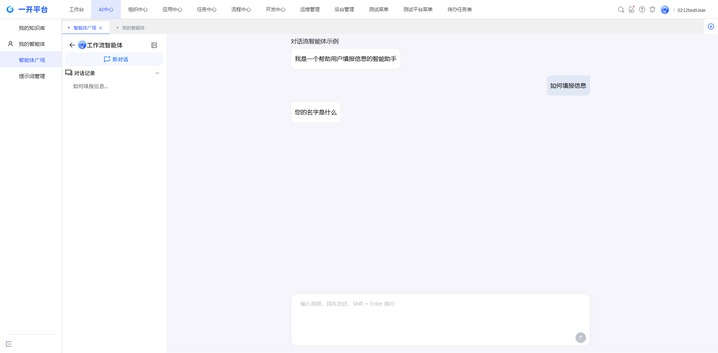Click the help question mark icon

click(x=642, y=10)
